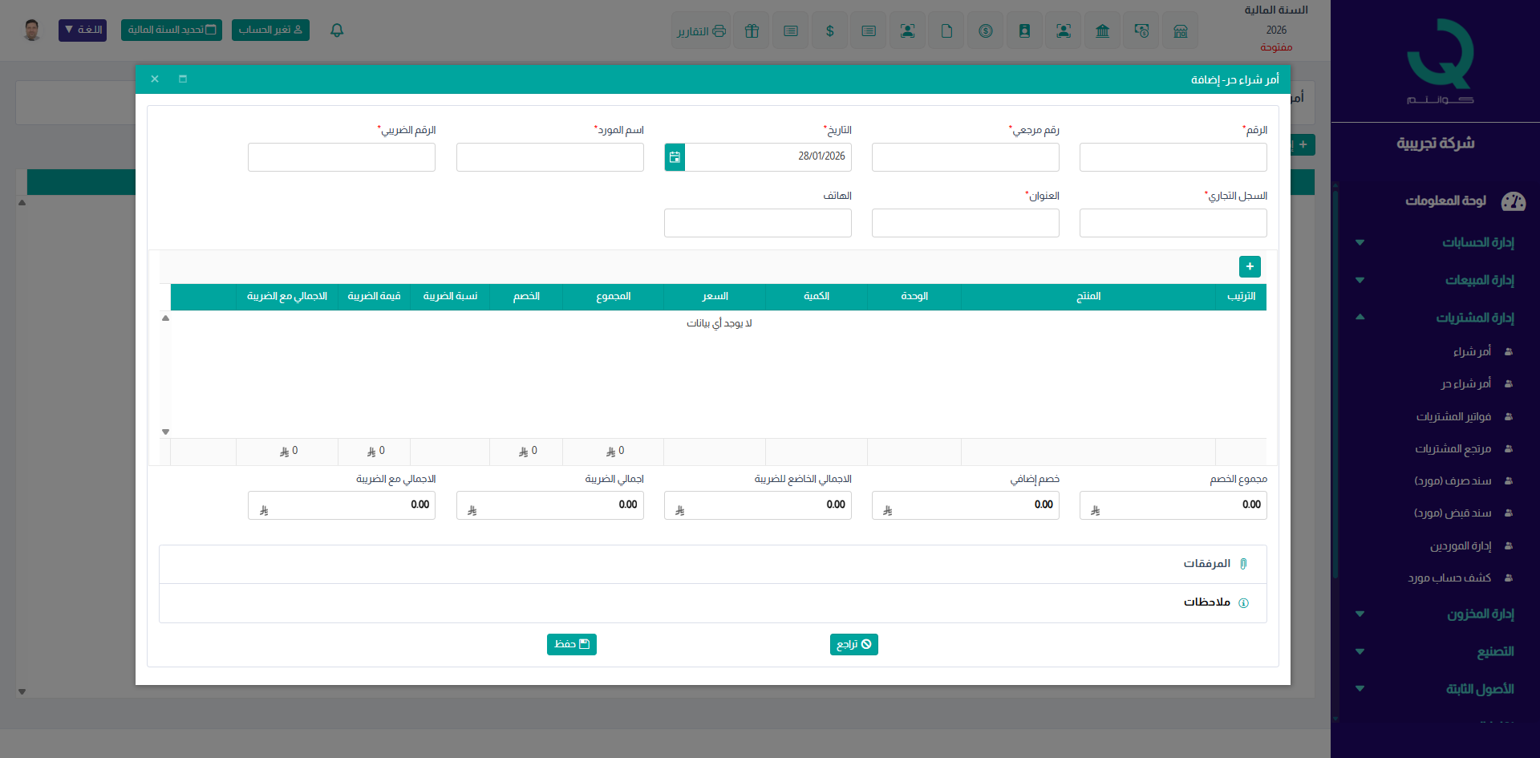Image resolution: width=1540 pixels, height=758 pixels.
Task: Add a product row with the plus button
Action: click(x=1249, y=266)
